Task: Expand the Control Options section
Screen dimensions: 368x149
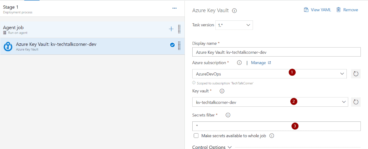Action: (x=212, y=147)
